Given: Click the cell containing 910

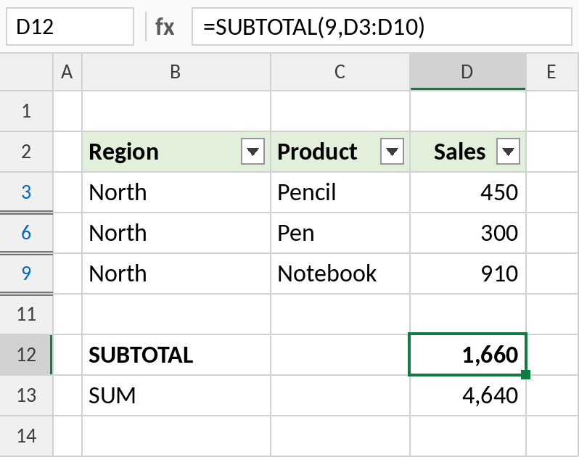Looking at the screenshot, I should pyautogui.click(x=468, y=273).
